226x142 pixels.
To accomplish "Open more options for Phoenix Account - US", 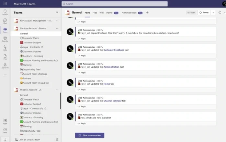I will click(57, 90).
